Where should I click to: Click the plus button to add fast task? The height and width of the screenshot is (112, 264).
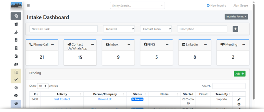tap(235, 29)
